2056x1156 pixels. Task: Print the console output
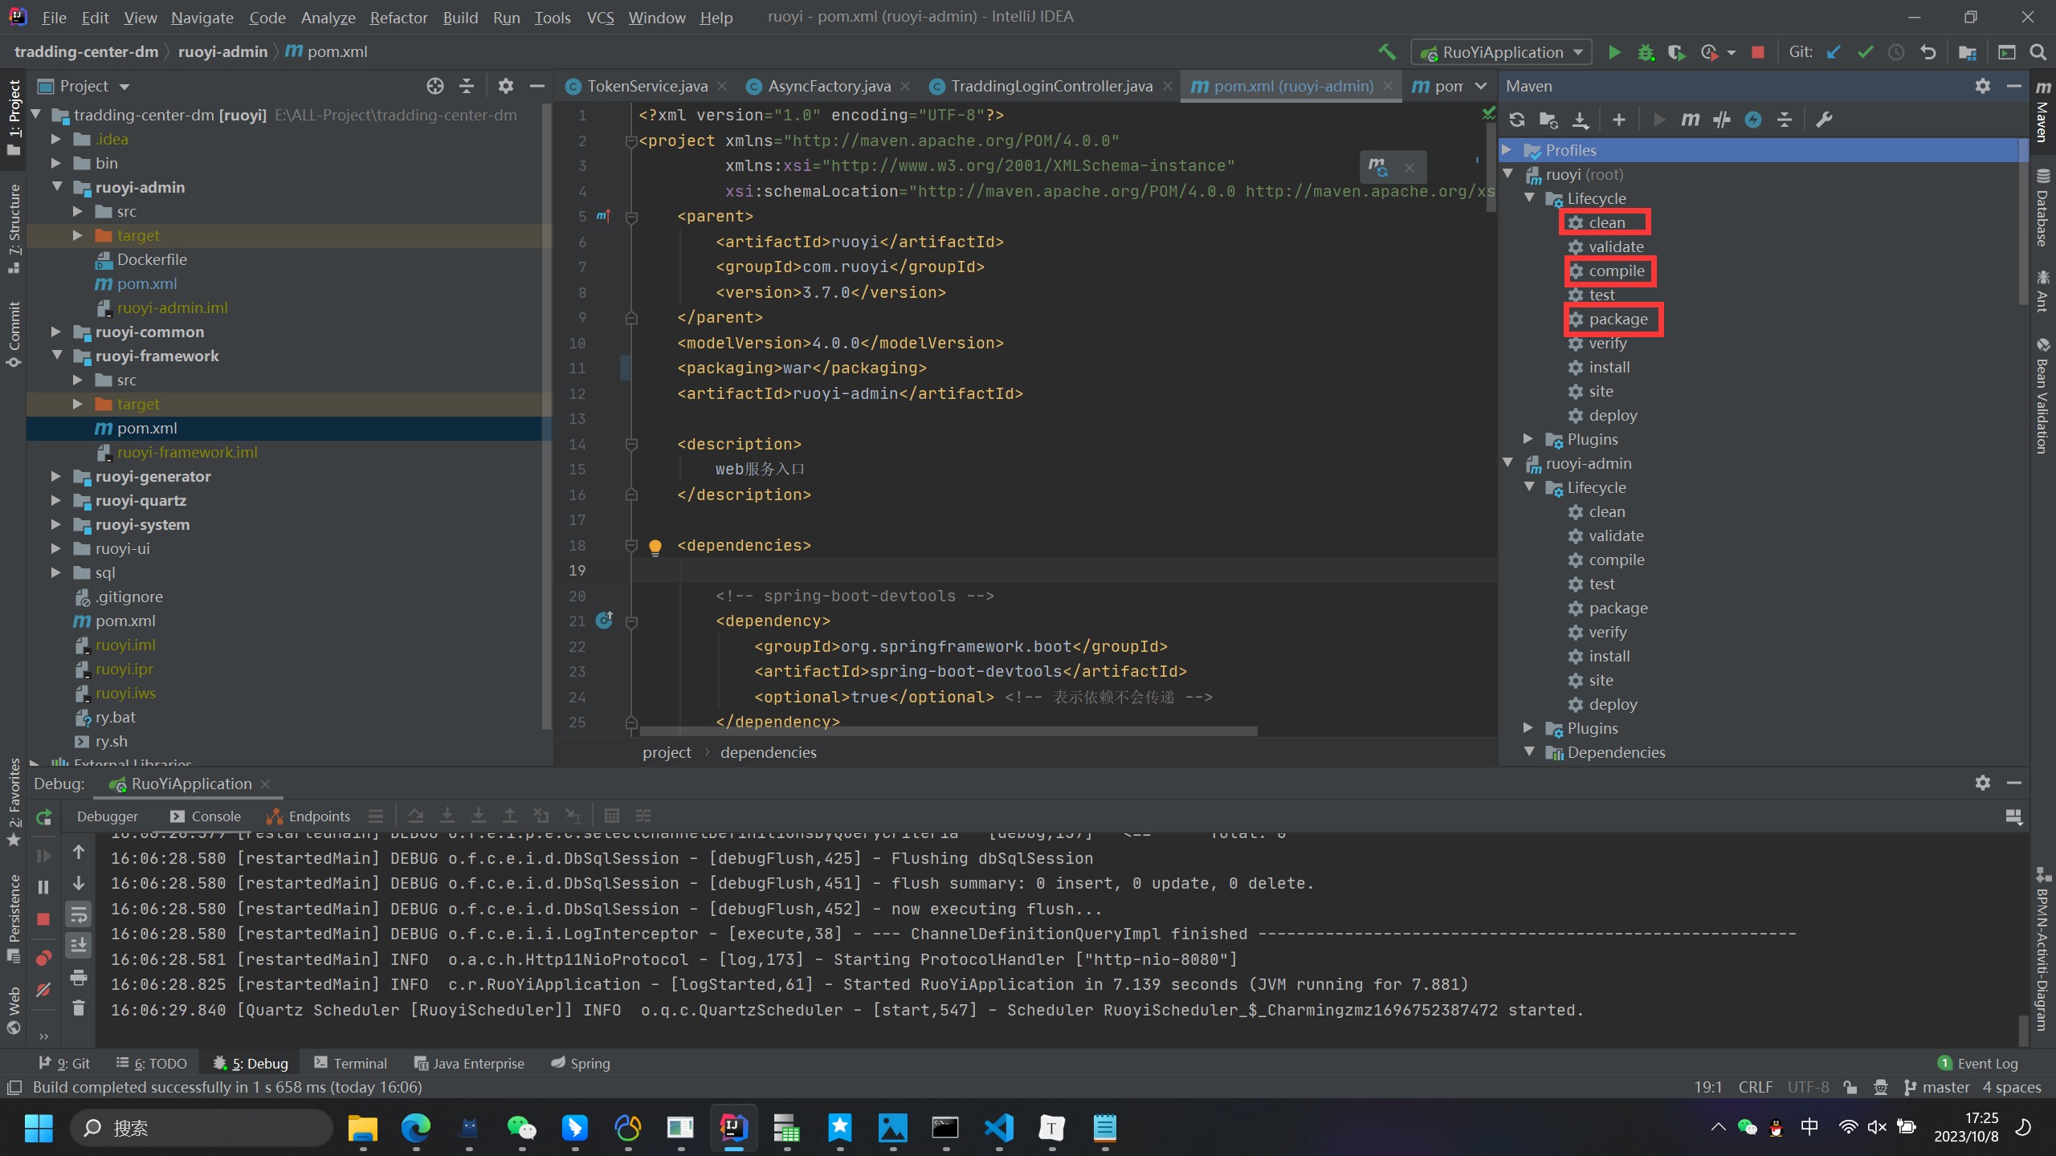pos(79,977)
